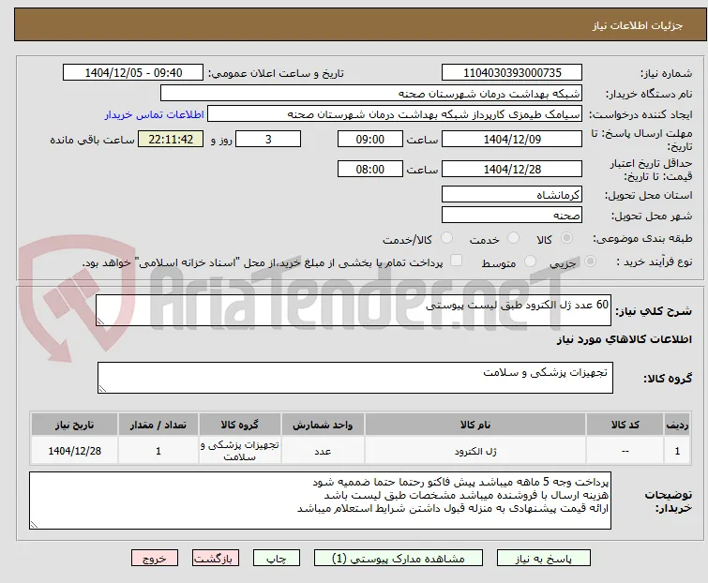Click the توضیحات خریدار text area
This screenshot has height=583, width=708.
(320, 501)
